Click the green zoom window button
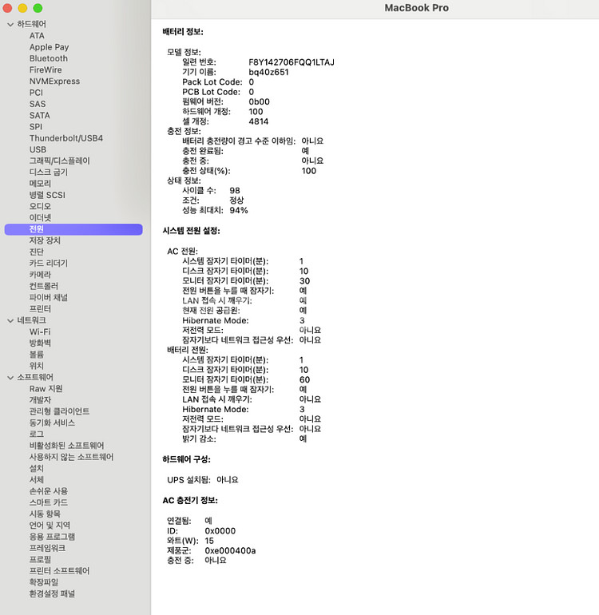Screen dimensions: 599x615 (38, 8)
